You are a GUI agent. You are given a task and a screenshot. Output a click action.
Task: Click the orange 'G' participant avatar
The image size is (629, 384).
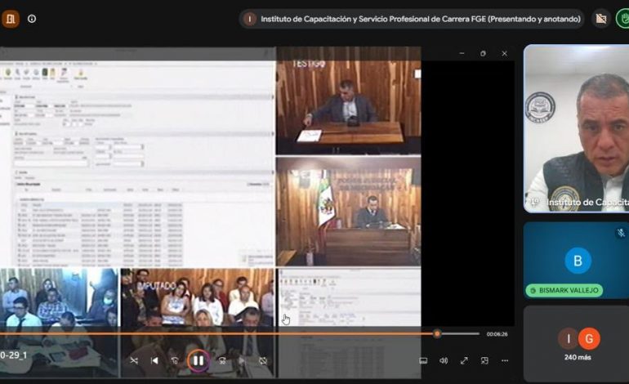click(x=589, y=339)
